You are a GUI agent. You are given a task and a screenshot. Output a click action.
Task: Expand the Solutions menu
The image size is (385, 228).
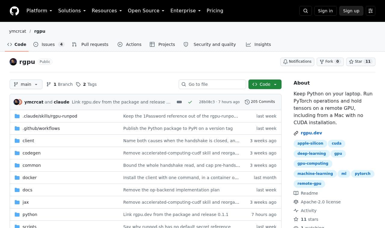pos(72,11)
